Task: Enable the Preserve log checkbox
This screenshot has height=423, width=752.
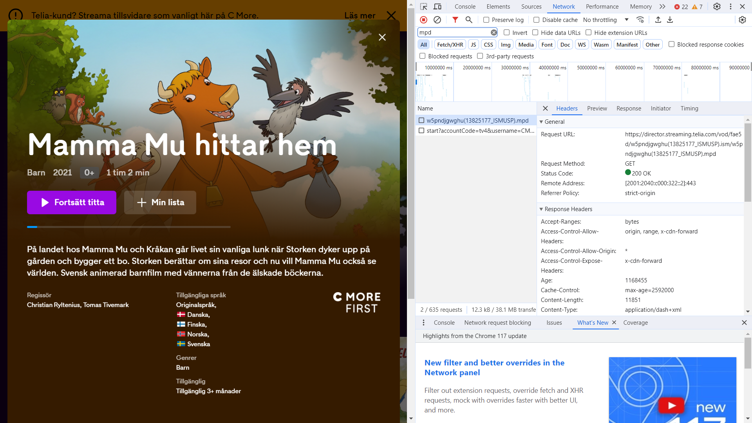Action: (486, 20)
